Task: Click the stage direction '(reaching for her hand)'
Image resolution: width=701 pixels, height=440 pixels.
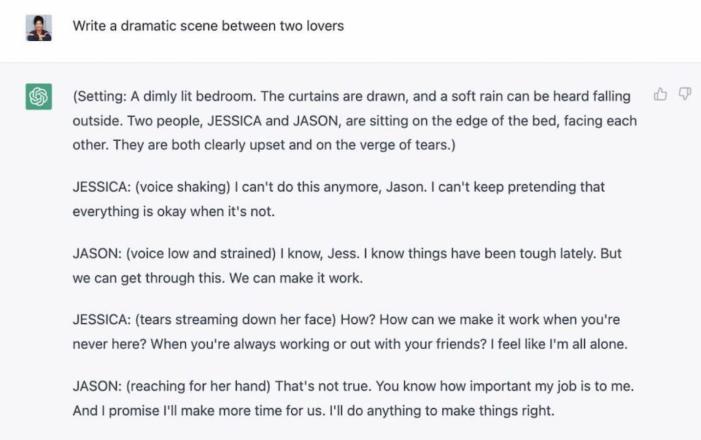Action: click(198, 386)
